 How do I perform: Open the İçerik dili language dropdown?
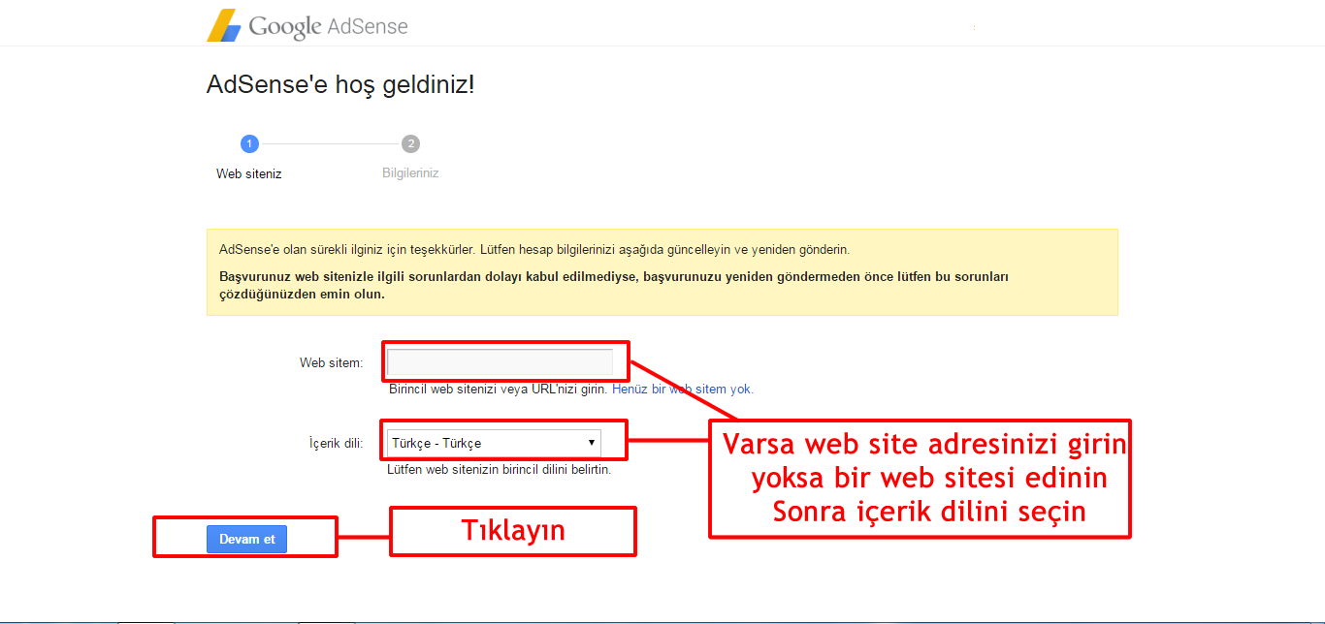[494, 443]
